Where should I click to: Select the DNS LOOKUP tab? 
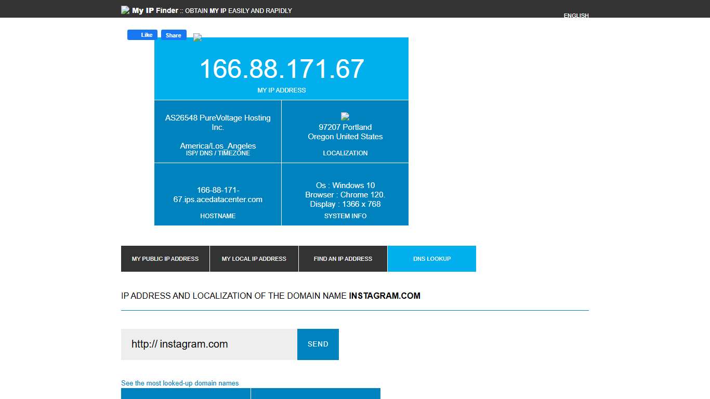431,258
